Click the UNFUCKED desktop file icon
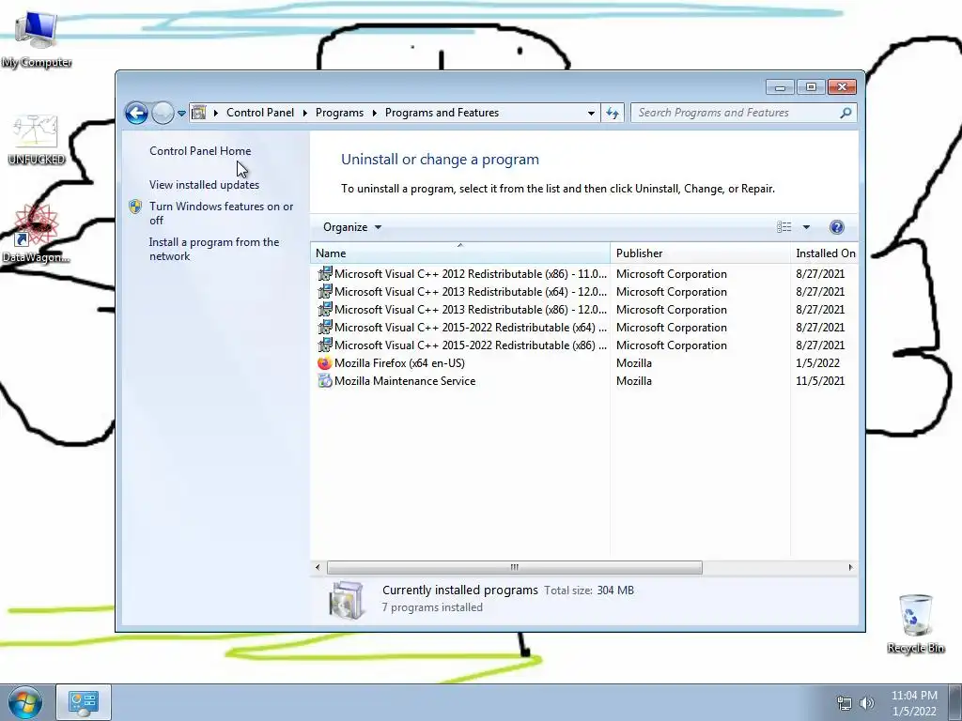The width and height of the screenshot is (962, 721). 37,141
